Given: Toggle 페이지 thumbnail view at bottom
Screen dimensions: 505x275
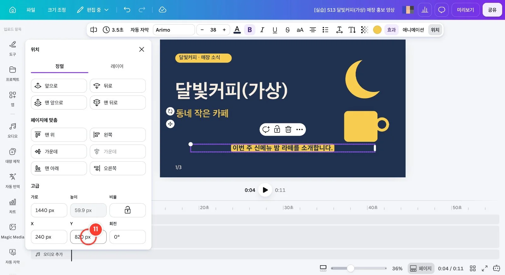Looking at the screenshot, I should click(421, 268).
